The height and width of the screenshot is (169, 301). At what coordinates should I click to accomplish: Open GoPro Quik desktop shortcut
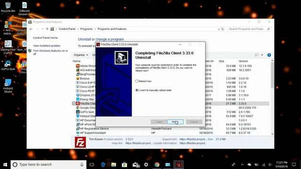[x=8, y=65]
